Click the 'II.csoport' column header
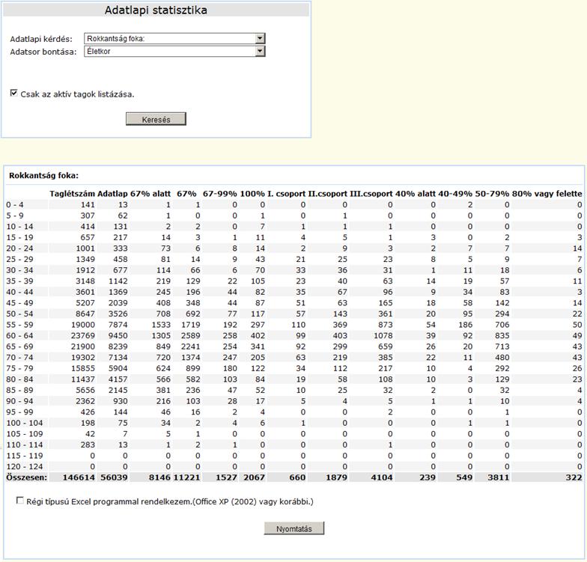 (x=328, y=194)
